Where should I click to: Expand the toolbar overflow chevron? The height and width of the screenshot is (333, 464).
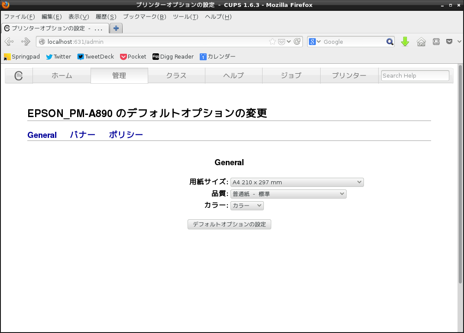coord(460,42)
